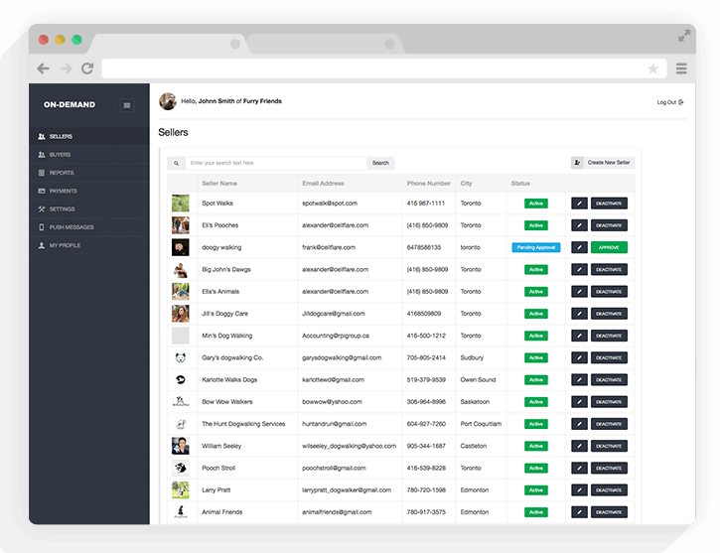The height and width of the screenshot is (553, 720).
Task: Click the Jill's Doggy Care profile thumbnail
Action: point(180,314)
